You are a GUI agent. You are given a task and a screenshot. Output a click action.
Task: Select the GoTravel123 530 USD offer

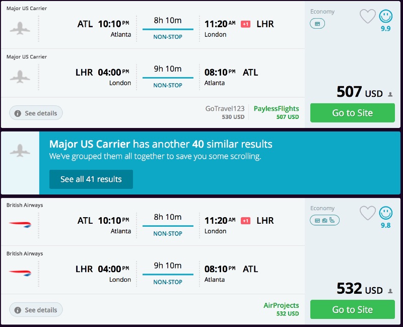[225, 112]
